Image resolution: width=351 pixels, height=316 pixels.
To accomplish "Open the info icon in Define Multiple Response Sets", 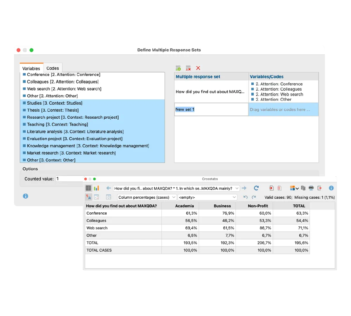I will [26, 196].
